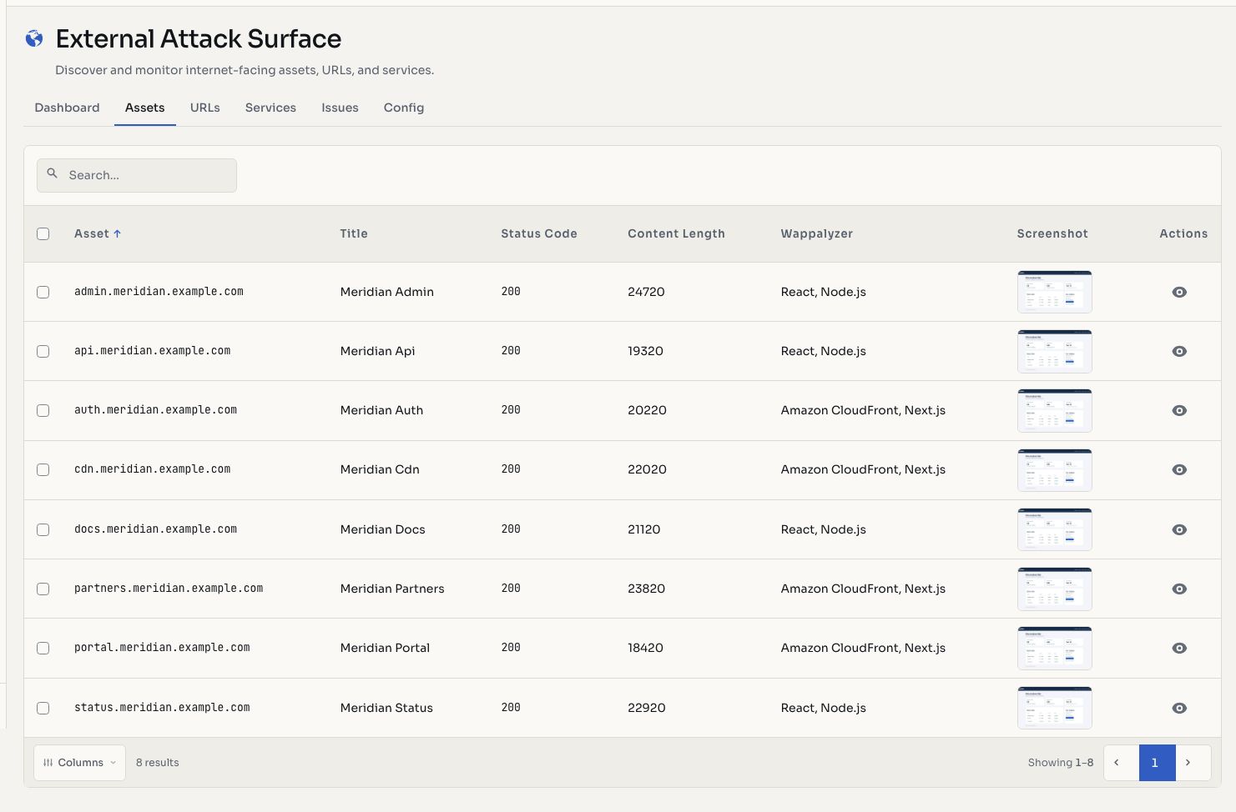1236x812 pixels.
Task: Tick the docs.meridian.example.com checkbox
Action: coord(43,529)
